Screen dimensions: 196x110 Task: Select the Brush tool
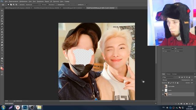(2, 29)
